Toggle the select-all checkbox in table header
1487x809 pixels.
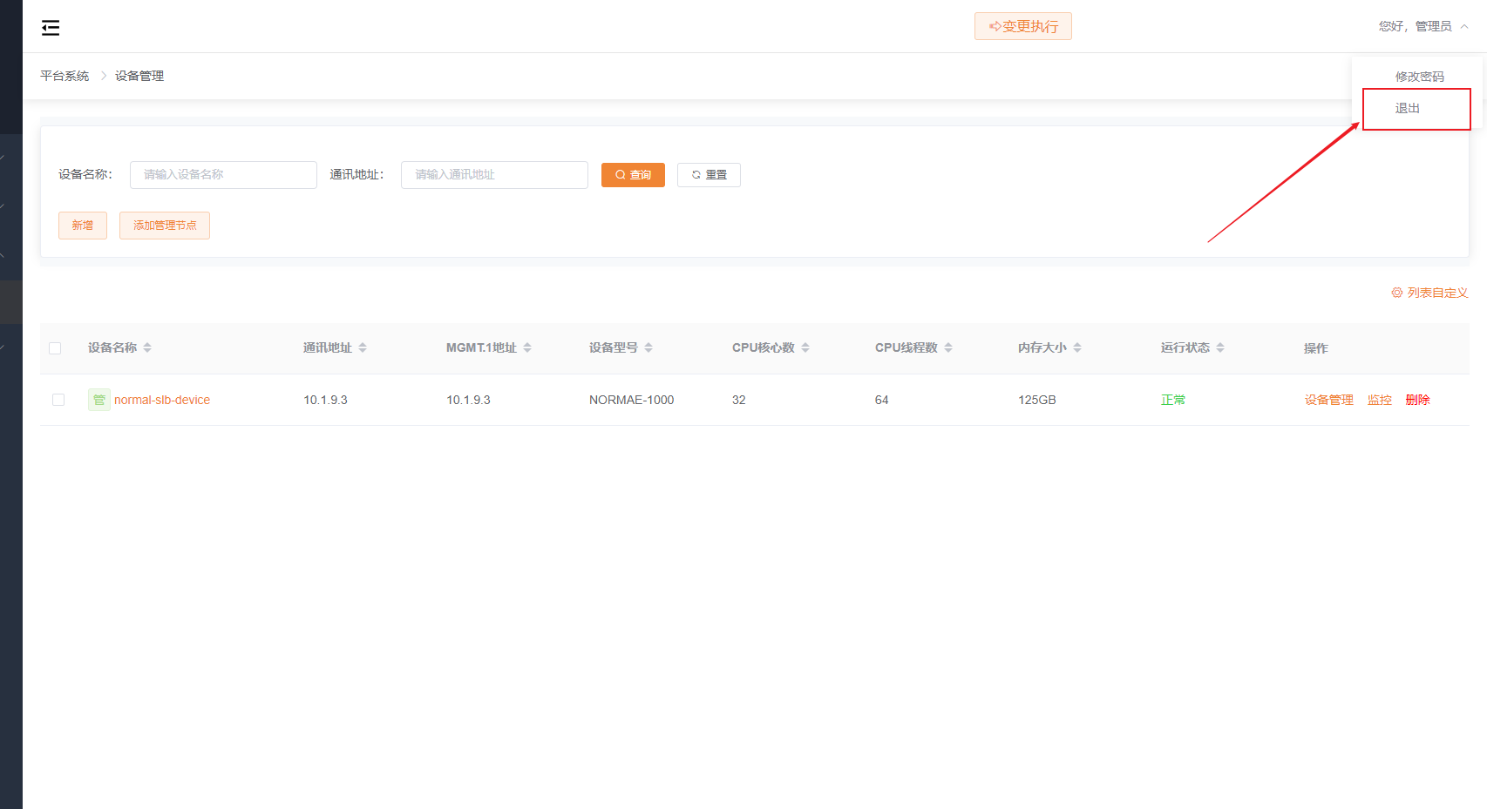point(55,348)
